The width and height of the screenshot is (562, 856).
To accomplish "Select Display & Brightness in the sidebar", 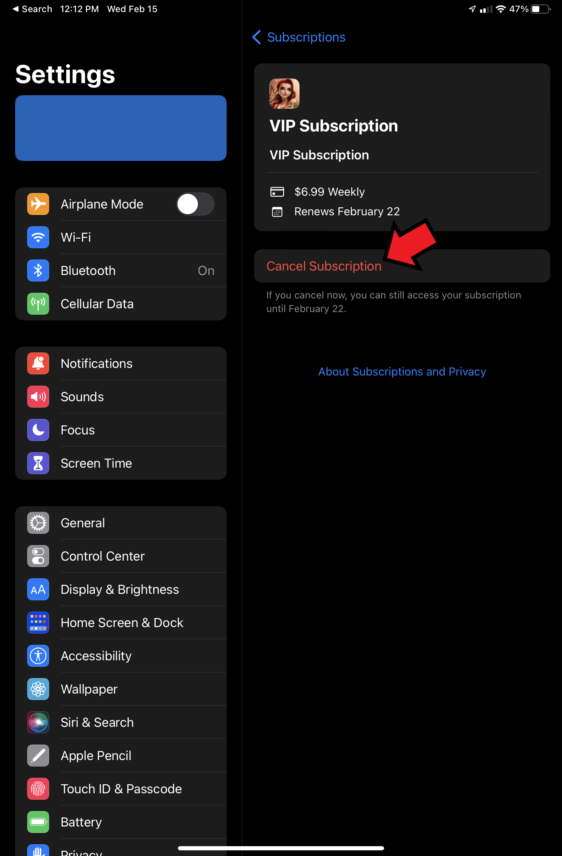I will click(x=121, y=589).
